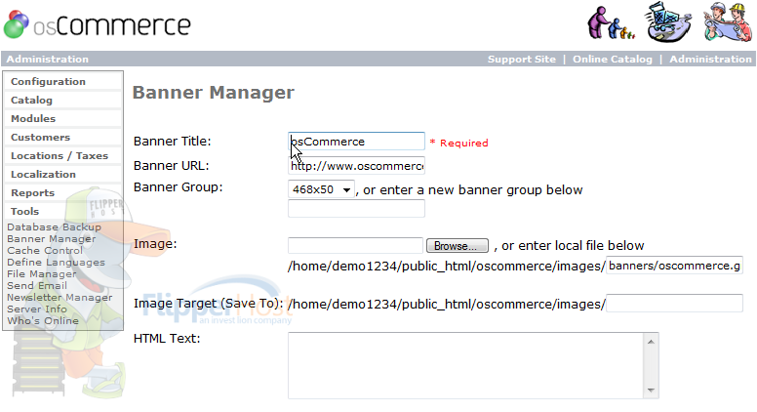Click HTML Text scrollbar down arrow
Screen dimensions: 757x412
tap(651, 390)
